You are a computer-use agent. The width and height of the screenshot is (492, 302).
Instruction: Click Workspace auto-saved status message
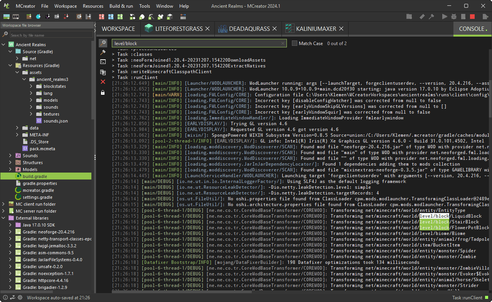click(59, 298)
